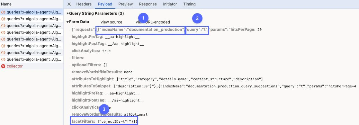Click the red error icon beside collector
Screen dimensions: 359x125
point(3,66)
